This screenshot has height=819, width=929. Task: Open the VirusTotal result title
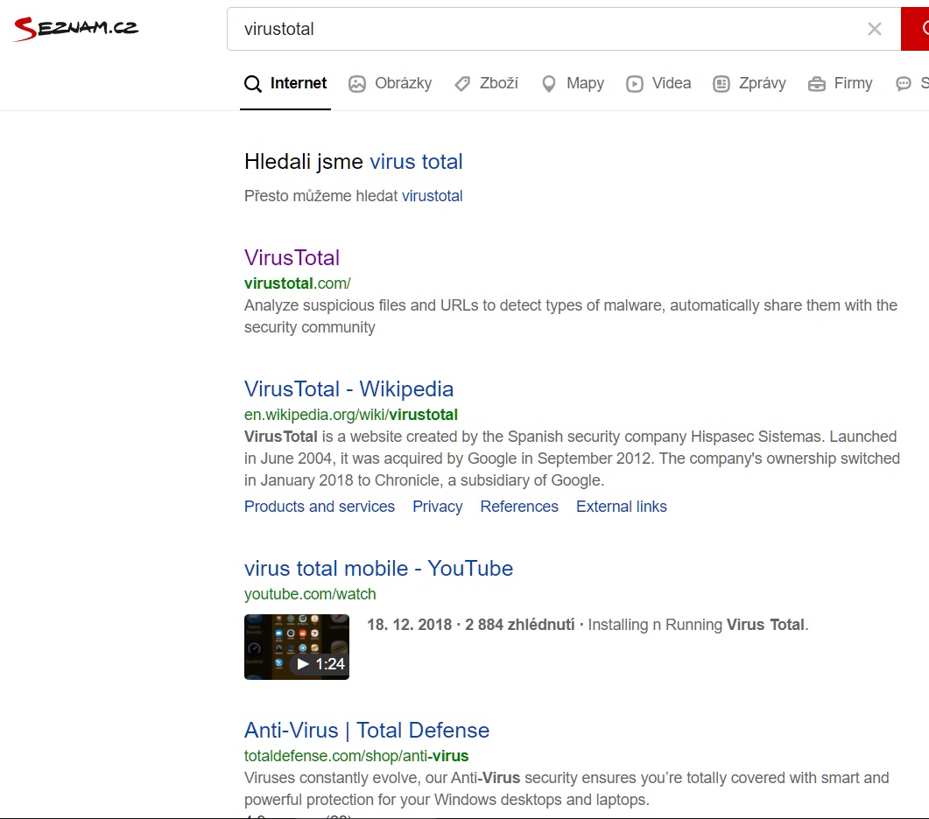pyautogui.click(x=292, y=257)
